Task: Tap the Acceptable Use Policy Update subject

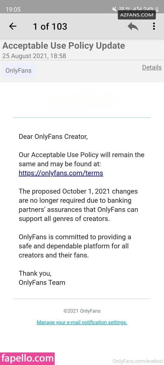Action: pos(64,46)
